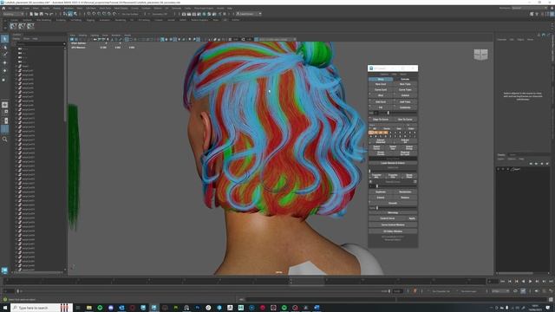Click Maya icon in Windows taskbar
Screen dimensions: 555x312
[154, 308]
